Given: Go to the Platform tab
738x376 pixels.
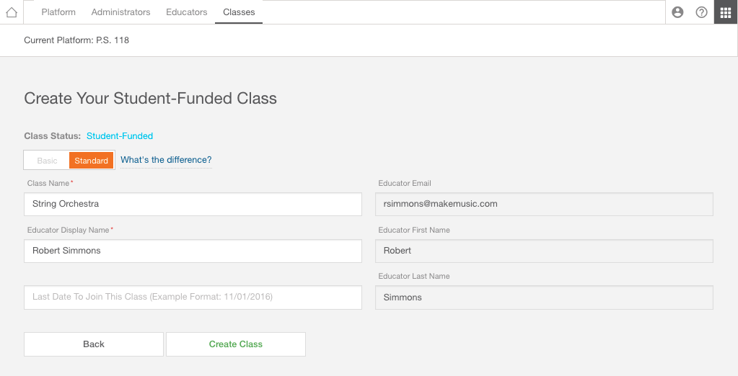Looking at the screenshot, I should coord(58,12).
